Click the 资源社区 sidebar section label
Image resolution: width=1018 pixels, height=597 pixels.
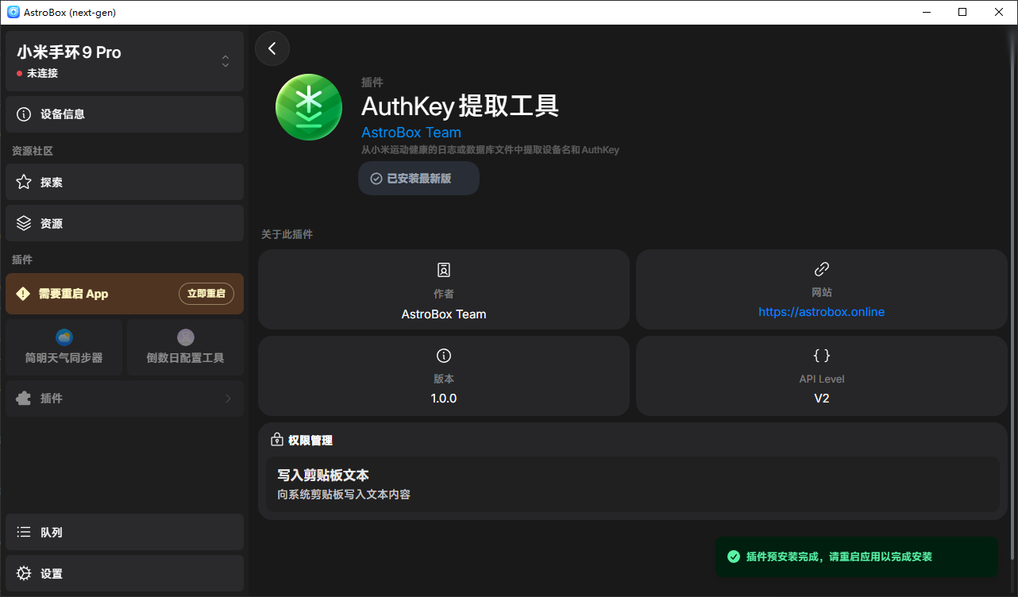pyautogui.click(x=33, y=151)
